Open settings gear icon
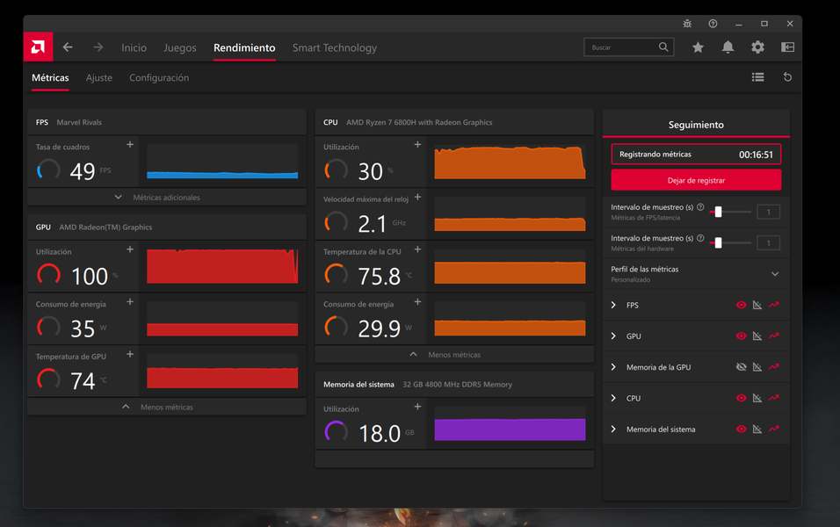 tap(757, 47)
